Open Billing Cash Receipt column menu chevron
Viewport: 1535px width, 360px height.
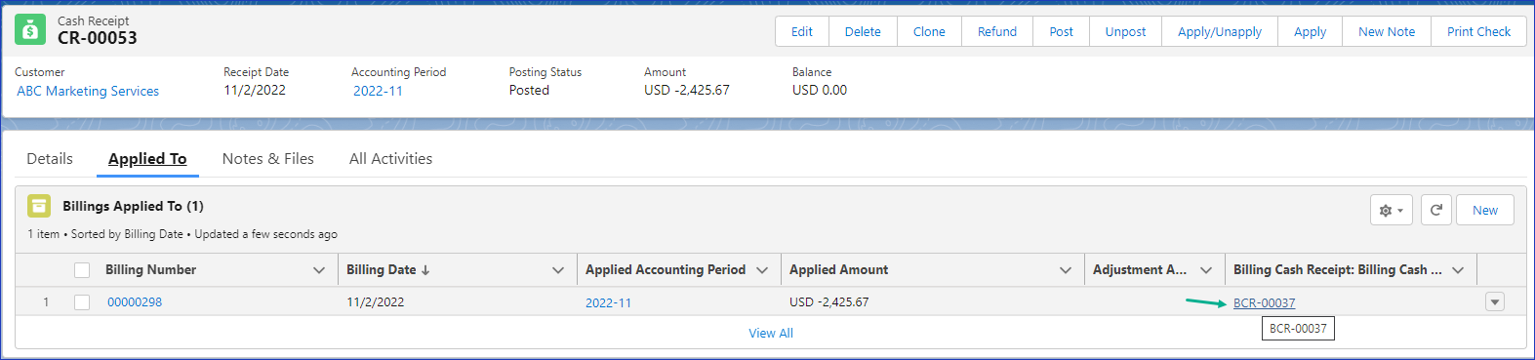pos(1458,270)
